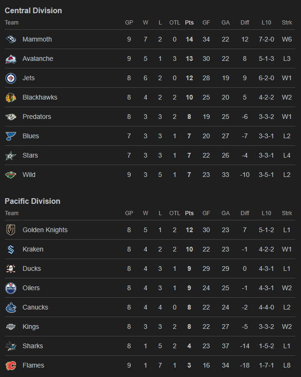Viewport: 301px width, 377px height.
Task: Click the Blackhawks team logo
Action: pos(11,97)
